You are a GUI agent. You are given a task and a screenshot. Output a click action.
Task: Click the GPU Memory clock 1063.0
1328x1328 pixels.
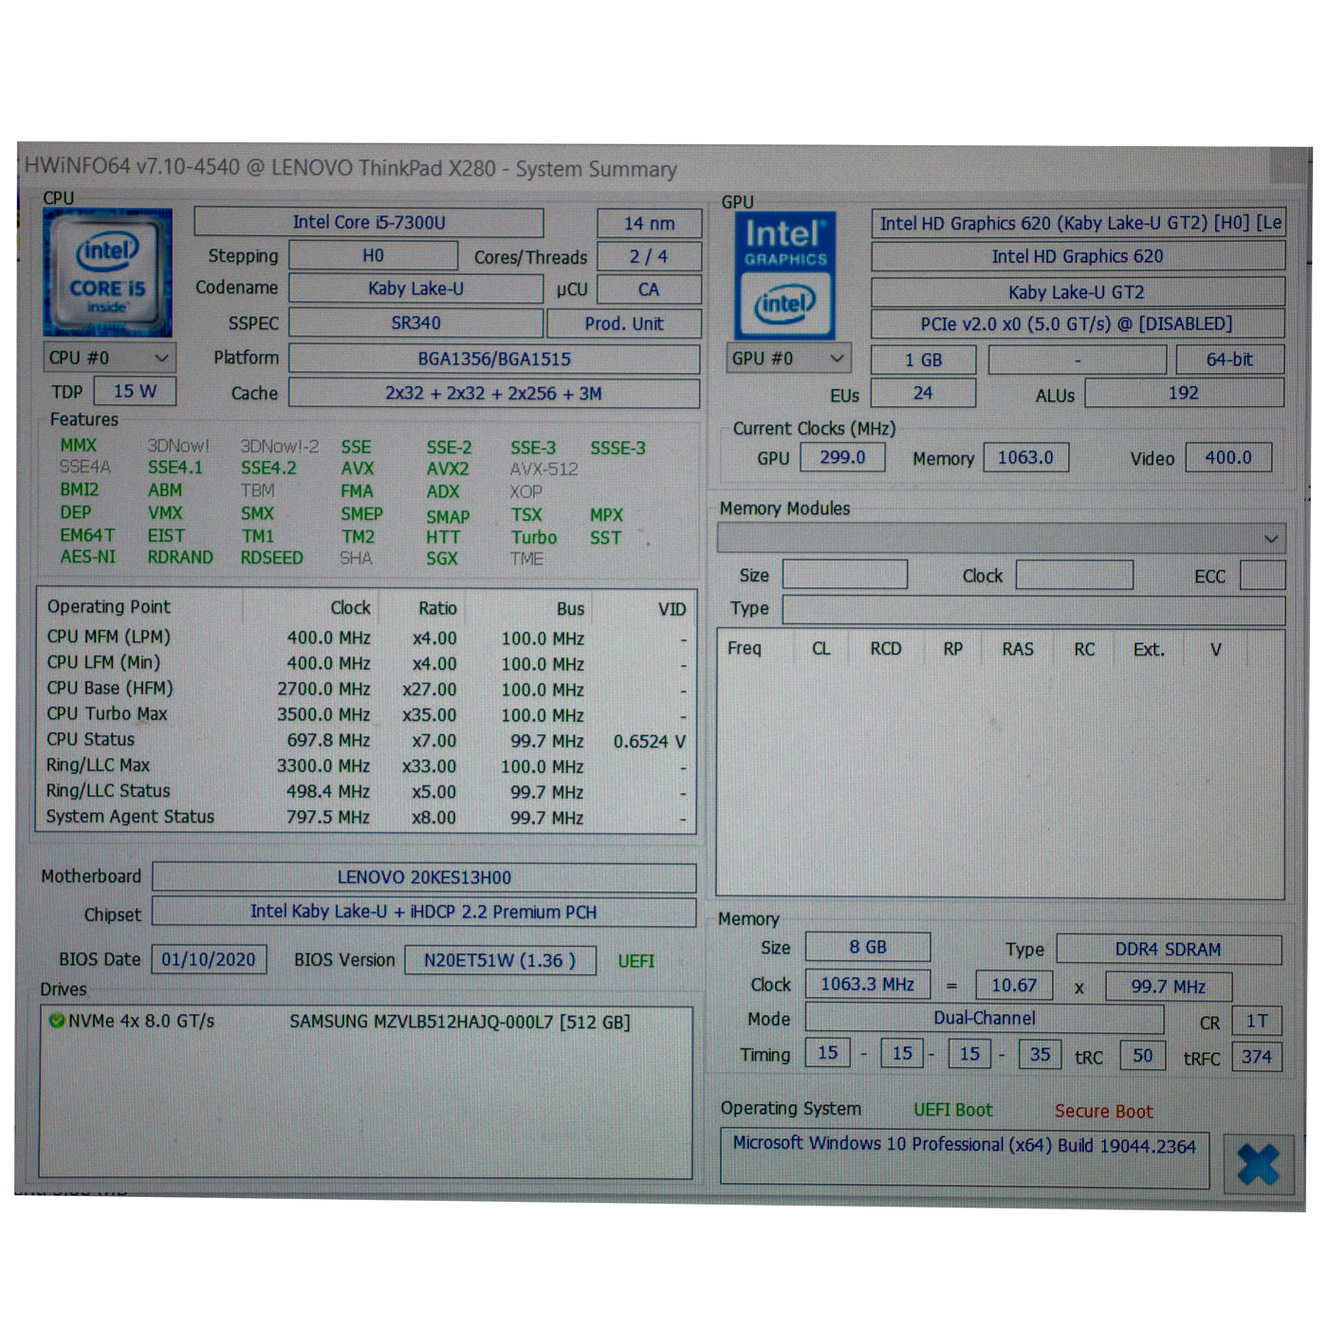pyautogui.click(x=1025, y=457)
